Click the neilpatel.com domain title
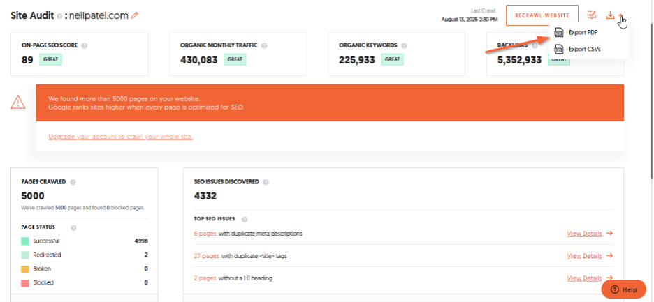The height and width of the screenshot is (302, 654). pyautogui.click(x=99, y=16)
